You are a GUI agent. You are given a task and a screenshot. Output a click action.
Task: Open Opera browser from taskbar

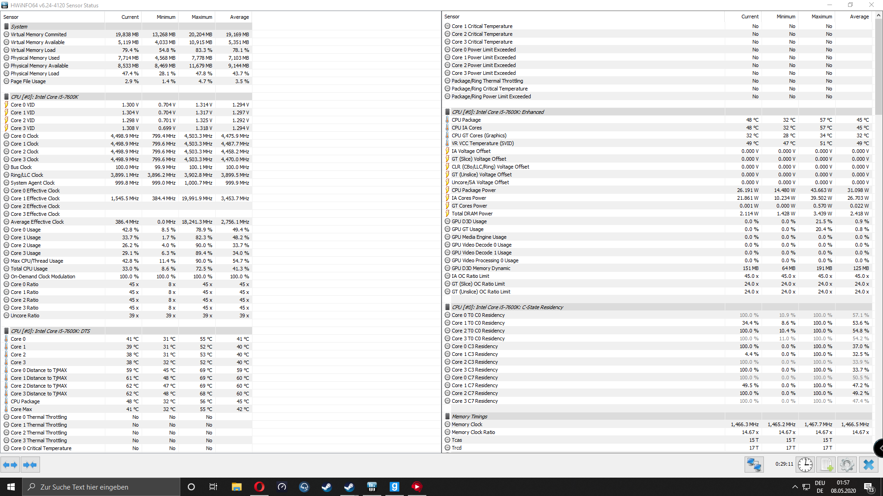tap(259, 487)
